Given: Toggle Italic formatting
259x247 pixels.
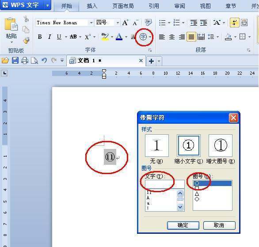Looking at the screenshot, I should point(50,37).
